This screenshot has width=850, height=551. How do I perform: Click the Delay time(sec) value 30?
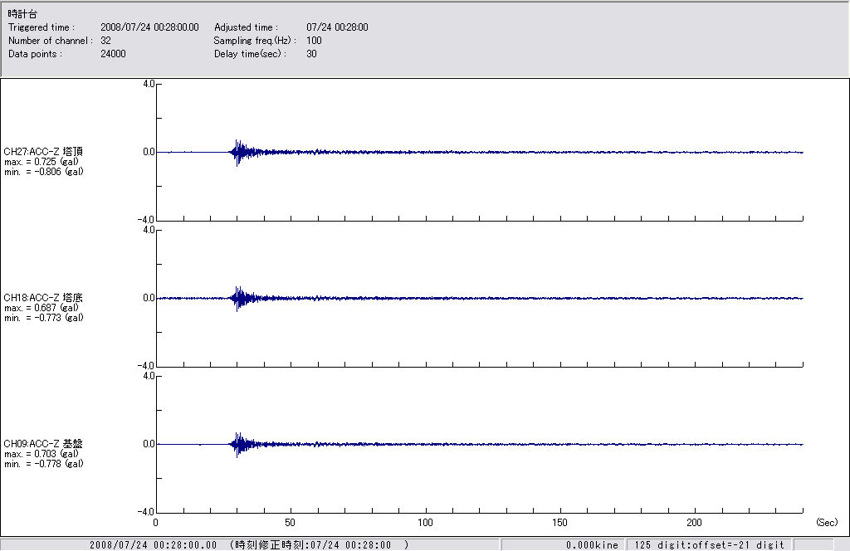pos(311,54)
